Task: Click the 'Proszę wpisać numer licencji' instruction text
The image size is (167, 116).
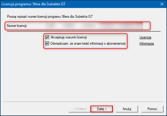Action: coord(50,17)
